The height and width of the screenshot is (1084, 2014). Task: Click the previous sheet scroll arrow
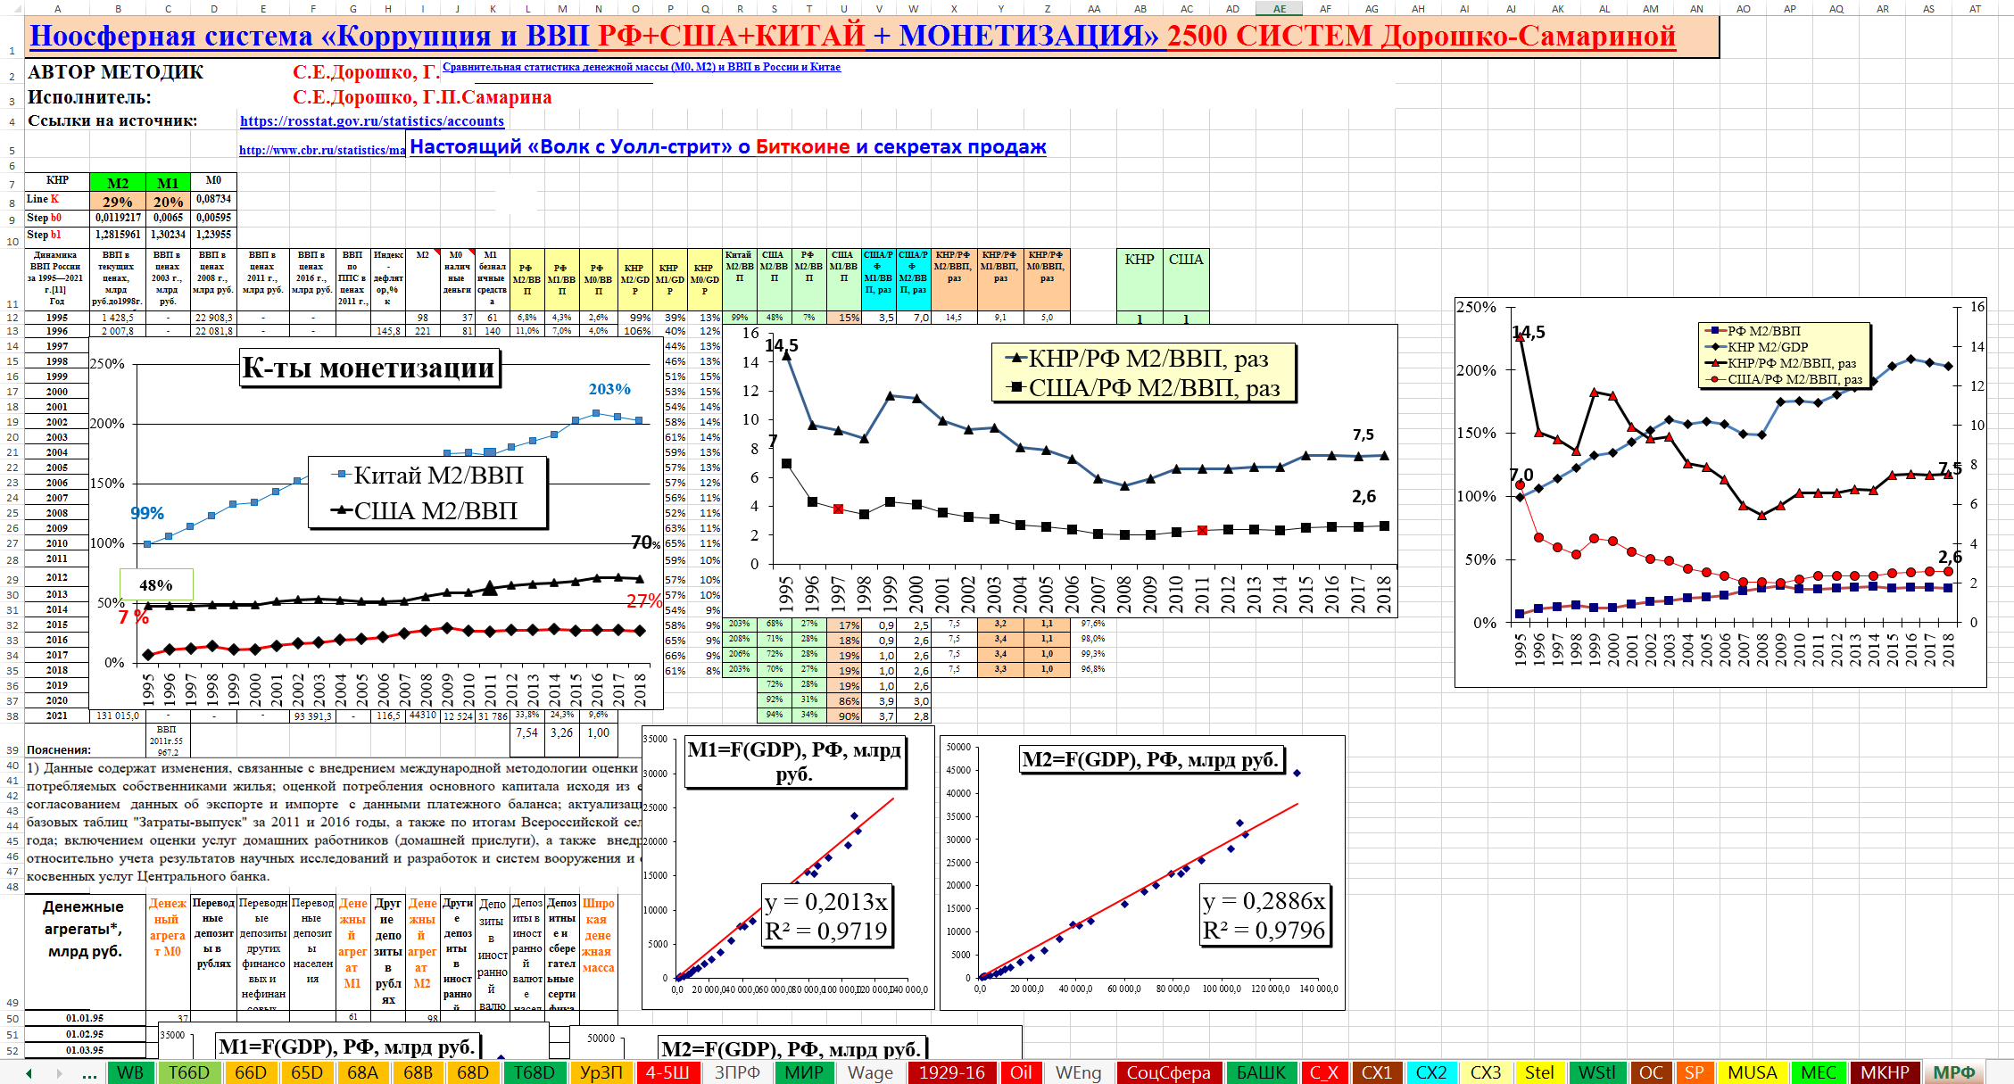tap(29, 1073)
